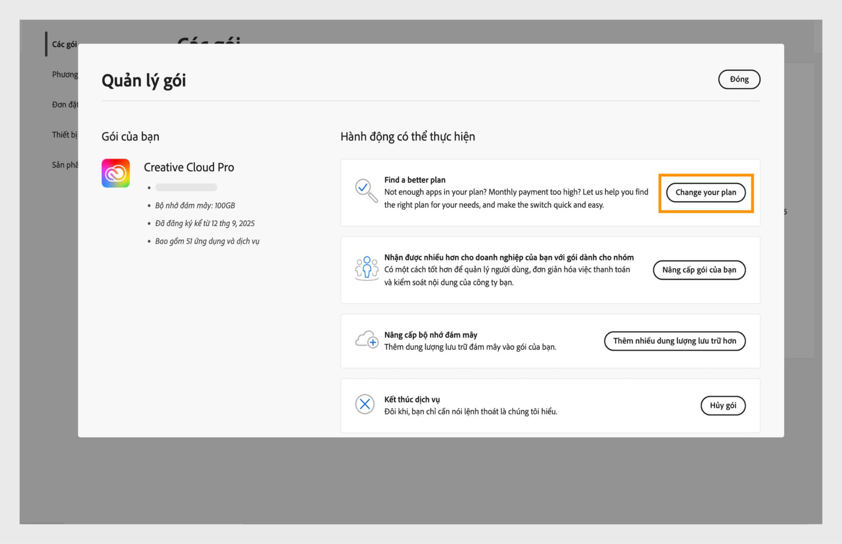Click the Creative Cloud Pro app icon
This screenshot has height=544, width=842.
tap(116, 173)
